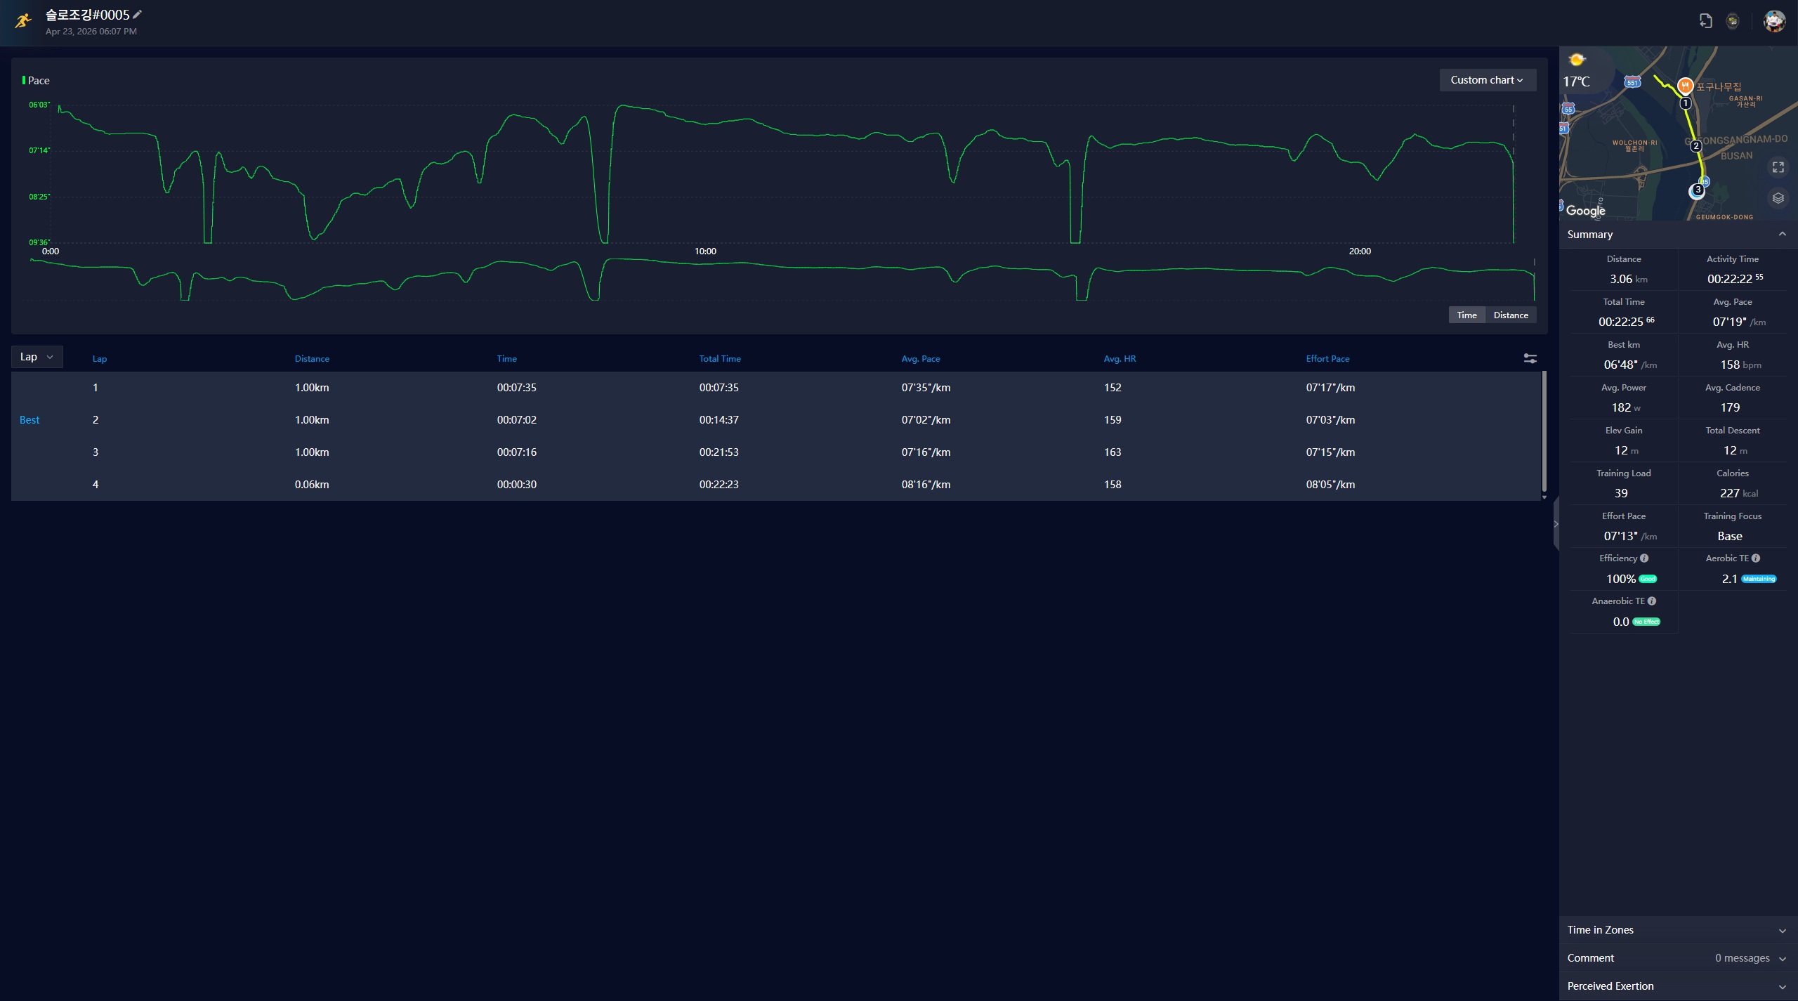Switch chart x-axis to Distance
The width and height of the screenshot is (1798, 1001).
(x=1511, y=315)
